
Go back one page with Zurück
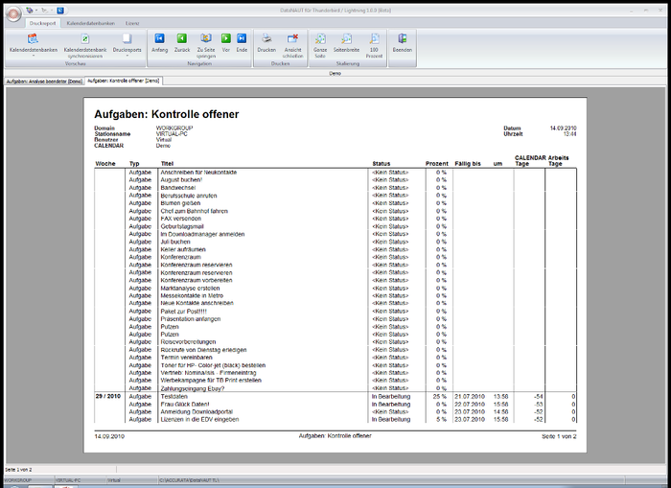point(182,43)
